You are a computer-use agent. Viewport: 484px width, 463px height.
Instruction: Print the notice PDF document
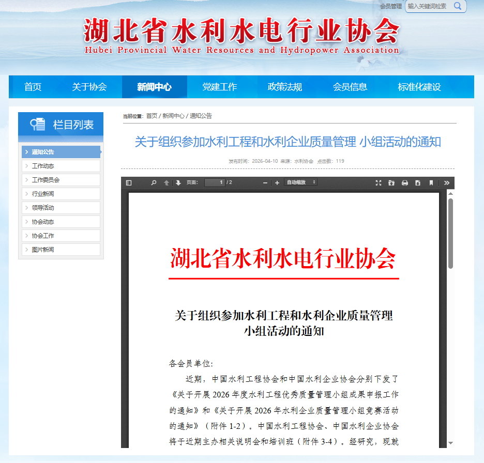coord(405,182)
